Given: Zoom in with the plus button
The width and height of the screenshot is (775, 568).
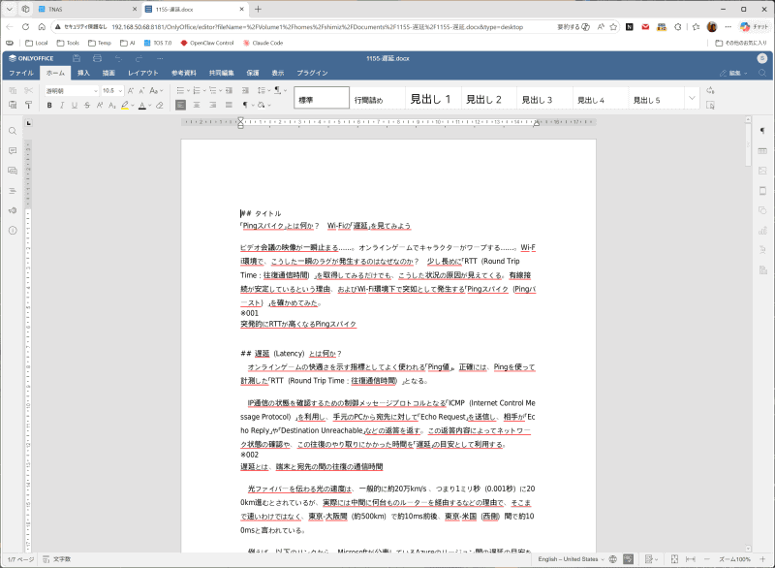Looking at the screenshot, I should click(x=762, y=559).
